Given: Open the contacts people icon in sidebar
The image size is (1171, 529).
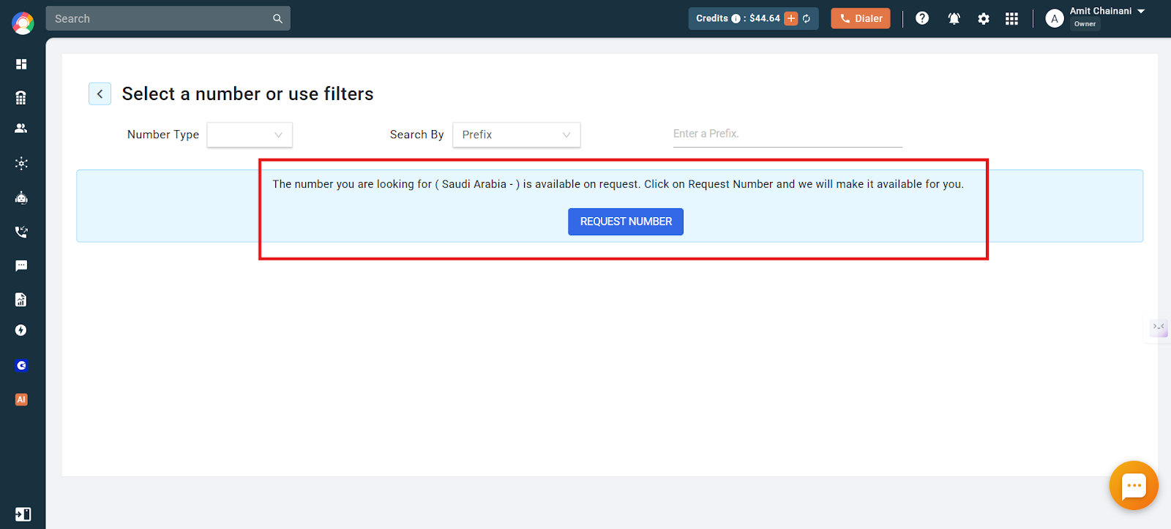Looking at the screenshot, I should tap(21, 129).
